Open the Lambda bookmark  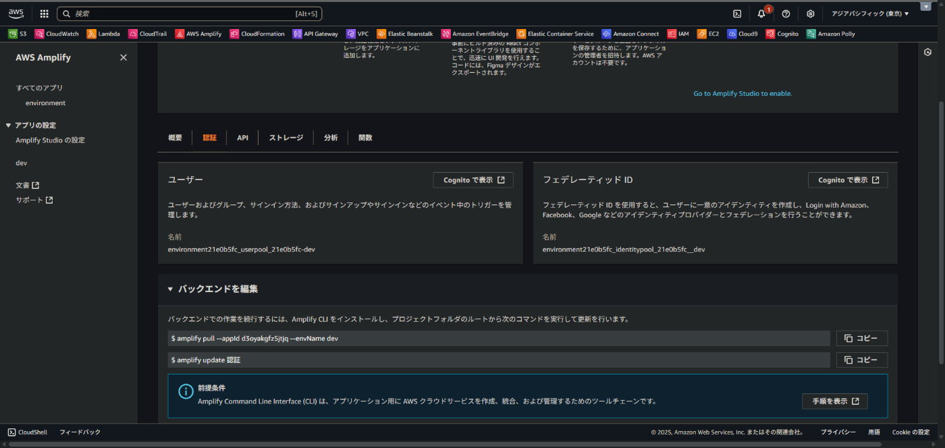coord(103,34)
